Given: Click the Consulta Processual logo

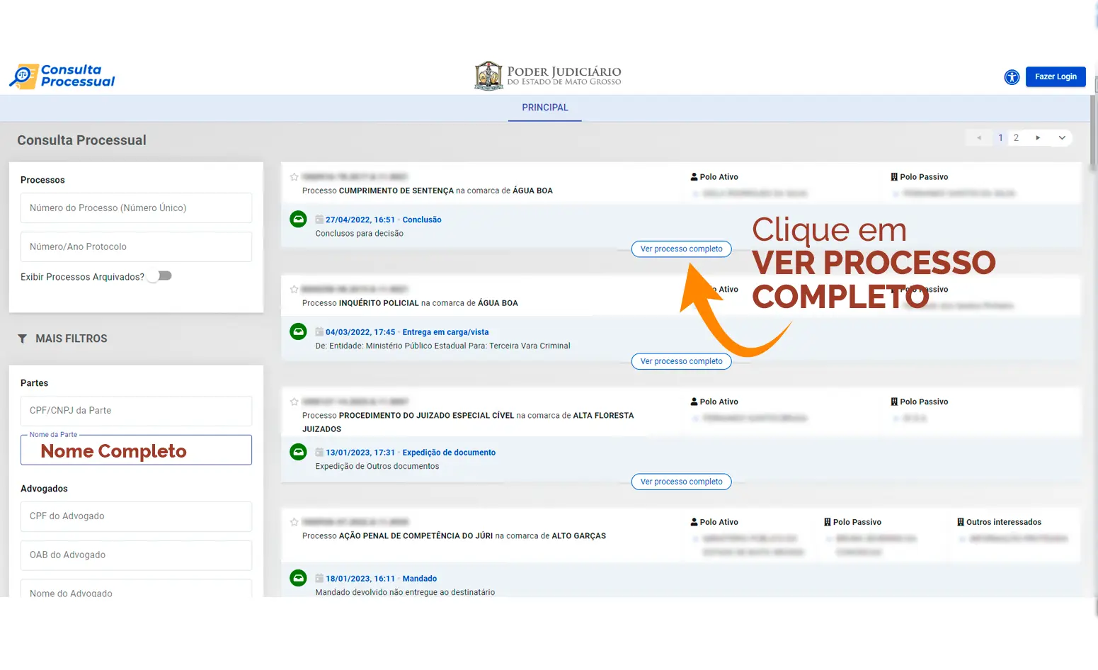Looking at the screenshot, I should 62,76.
